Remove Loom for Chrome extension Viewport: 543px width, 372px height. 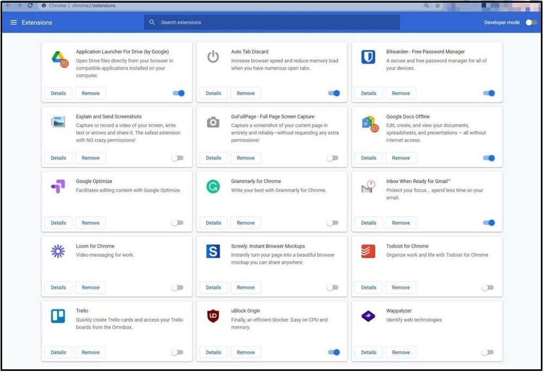[91, 287]
